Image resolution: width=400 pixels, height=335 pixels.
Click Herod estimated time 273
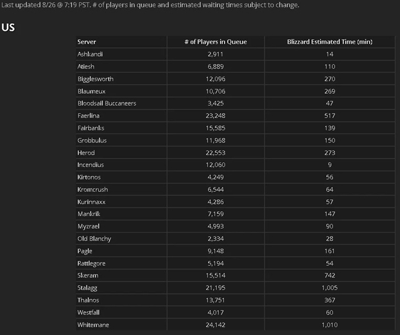coord(330,153)
